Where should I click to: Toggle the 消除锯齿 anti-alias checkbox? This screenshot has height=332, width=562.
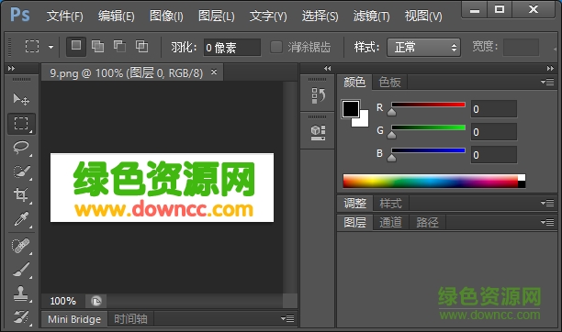click(x=276, y=47)
